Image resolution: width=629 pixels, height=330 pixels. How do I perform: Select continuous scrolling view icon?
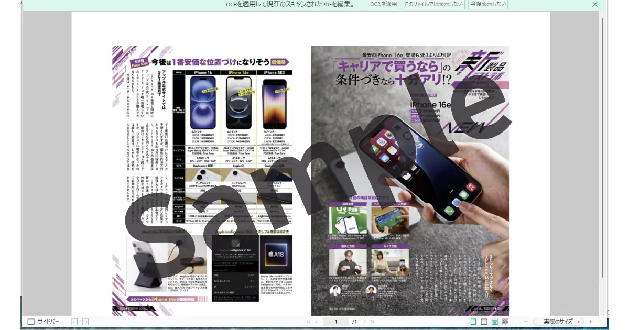495,322
